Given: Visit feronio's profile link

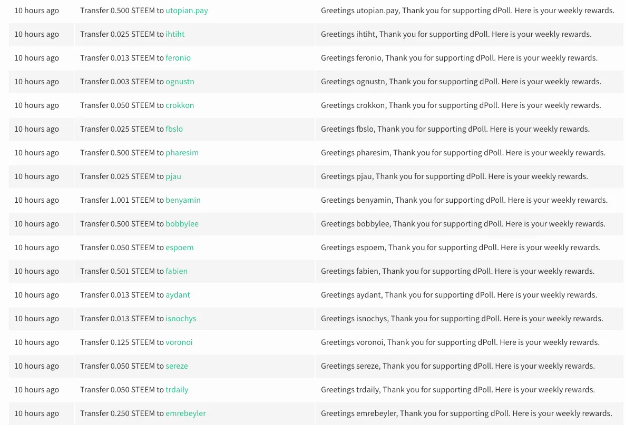Looking at the screenshot, I should coord(178,58).
